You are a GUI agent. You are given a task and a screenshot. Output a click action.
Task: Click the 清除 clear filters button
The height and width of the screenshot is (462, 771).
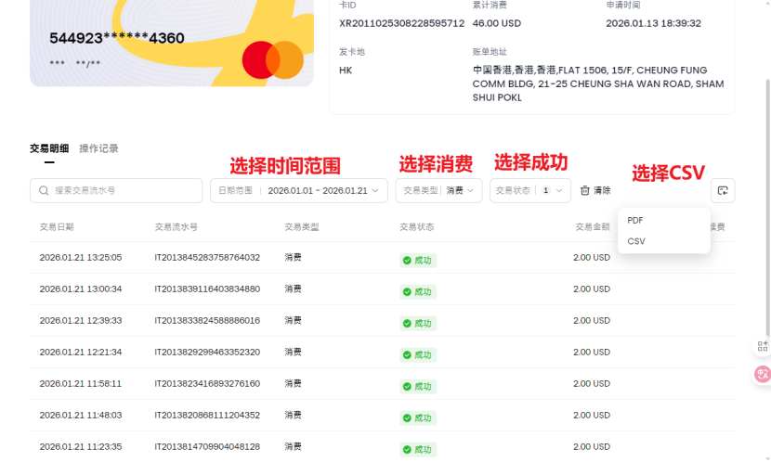click(595, 190)
